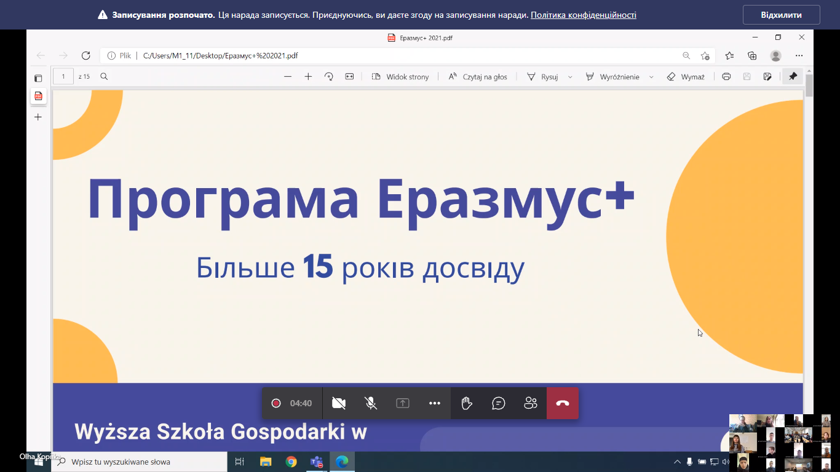Open the meeting chat panel
This screenshot has height=472, width=840.
pyautogui.click(x=499, y=403)
